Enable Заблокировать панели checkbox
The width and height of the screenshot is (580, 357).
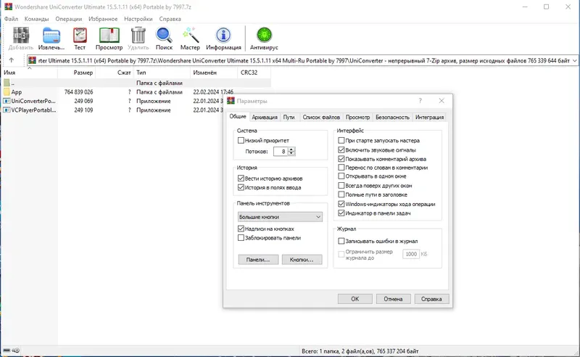pyautogui.click(x=241, y=238)
